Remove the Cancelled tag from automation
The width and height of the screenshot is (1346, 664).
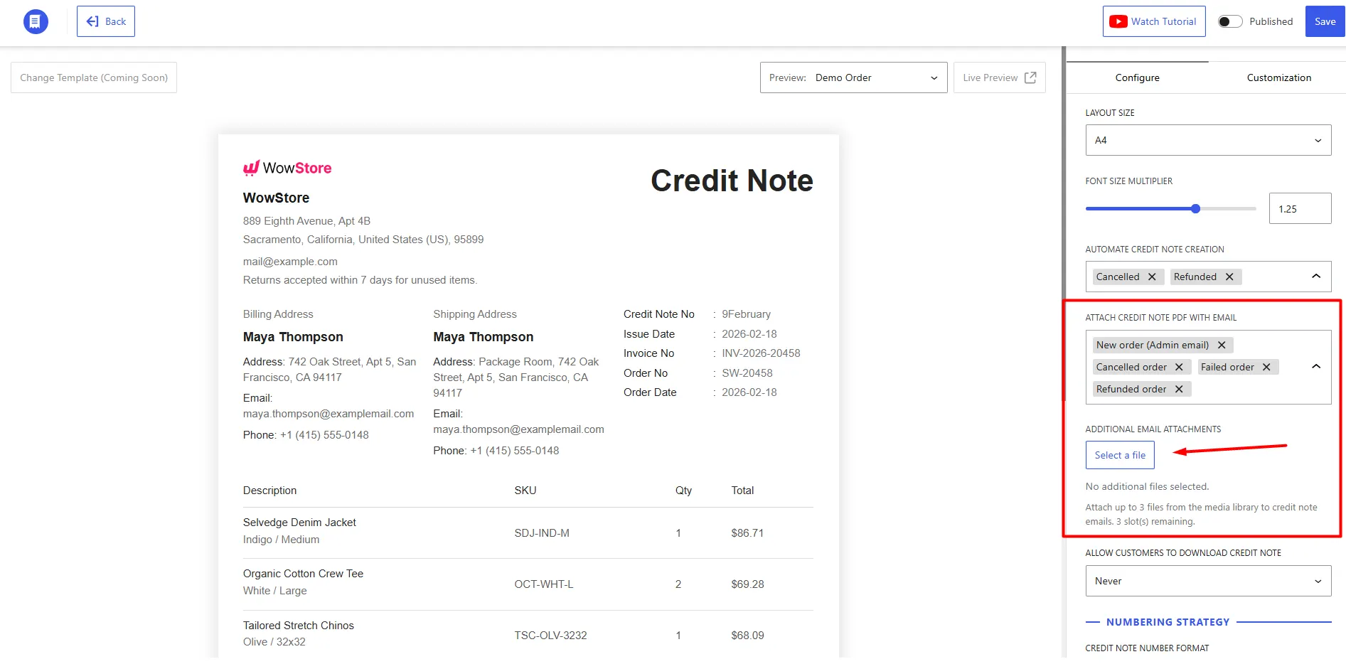coord(1152,277)
